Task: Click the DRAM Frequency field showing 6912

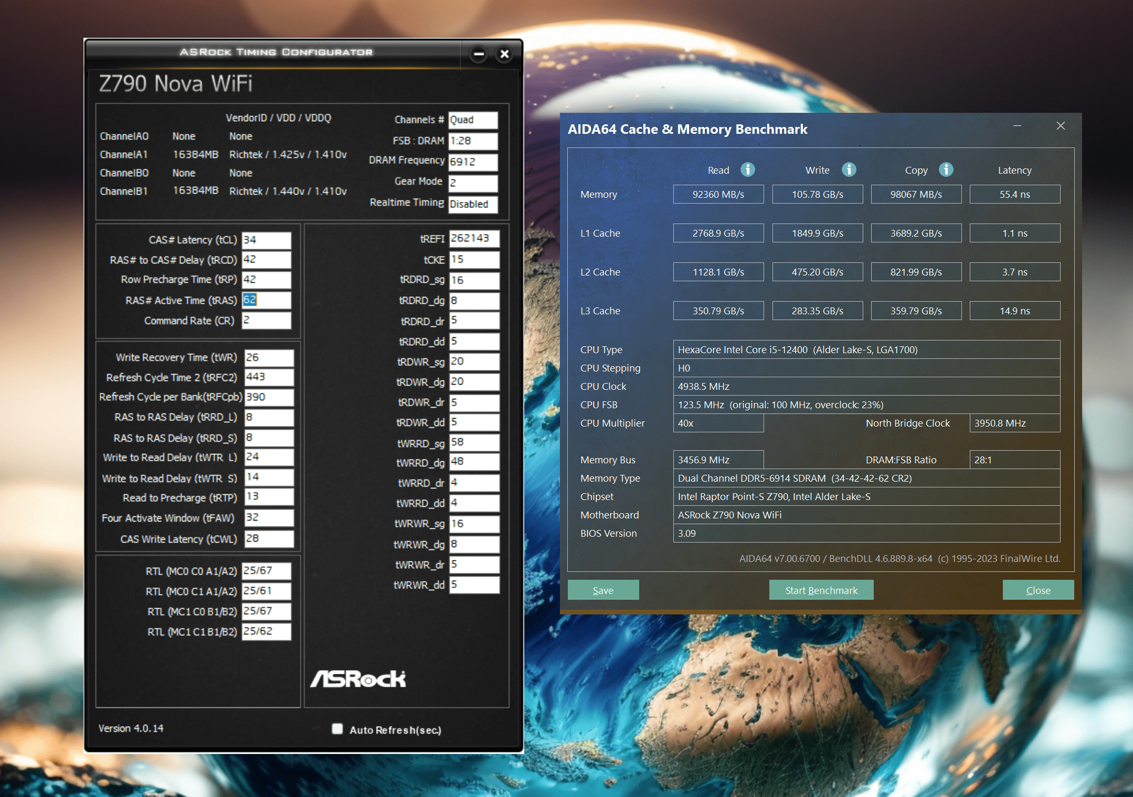Action: click(x=473, y=162)
